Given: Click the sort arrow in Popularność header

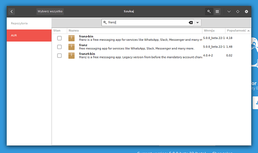Looking at the screenshot, I should tap(248, 31).
